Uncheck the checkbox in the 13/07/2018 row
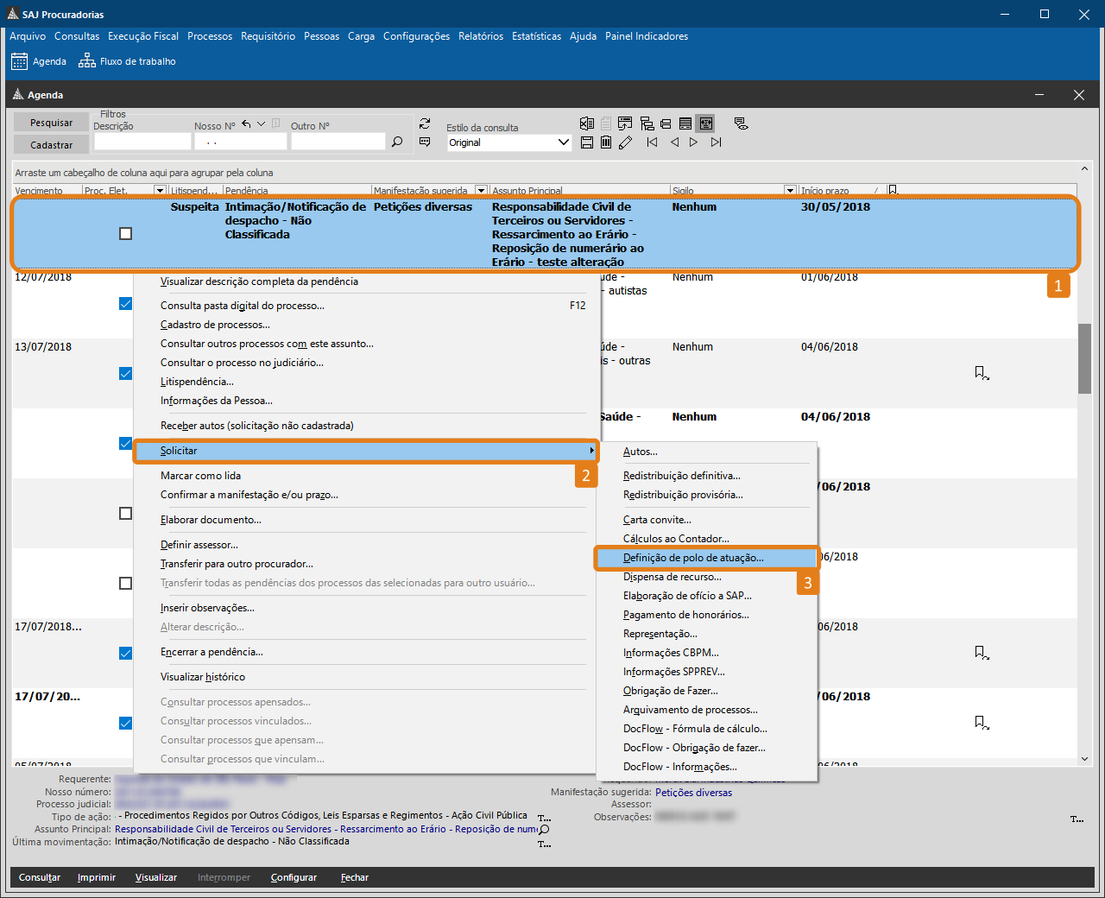Screen dimensions: 1105x898 (126, 374)
